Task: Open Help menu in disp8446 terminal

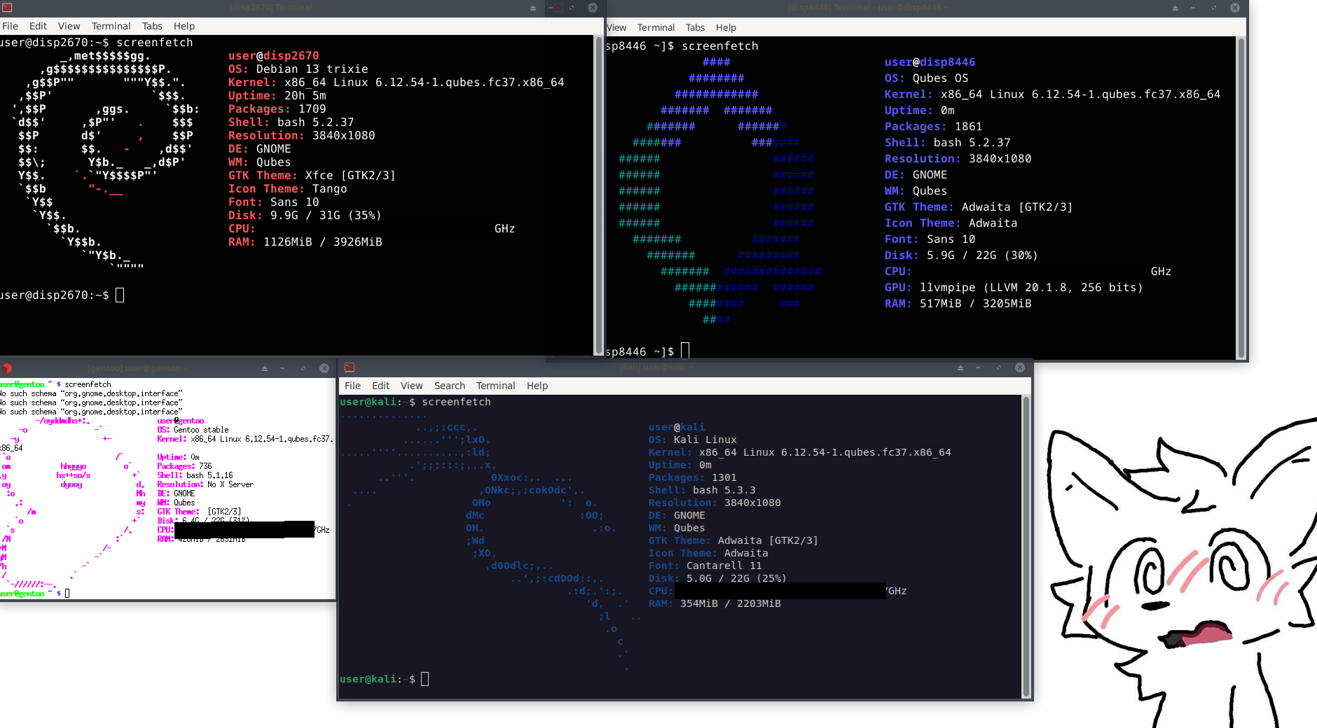Action: point(726,27)
